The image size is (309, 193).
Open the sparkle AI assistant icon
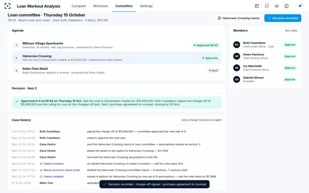300,6
